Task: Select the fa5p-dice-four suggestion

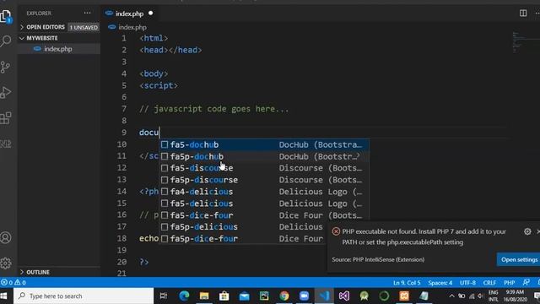Action: click(243, 238)
